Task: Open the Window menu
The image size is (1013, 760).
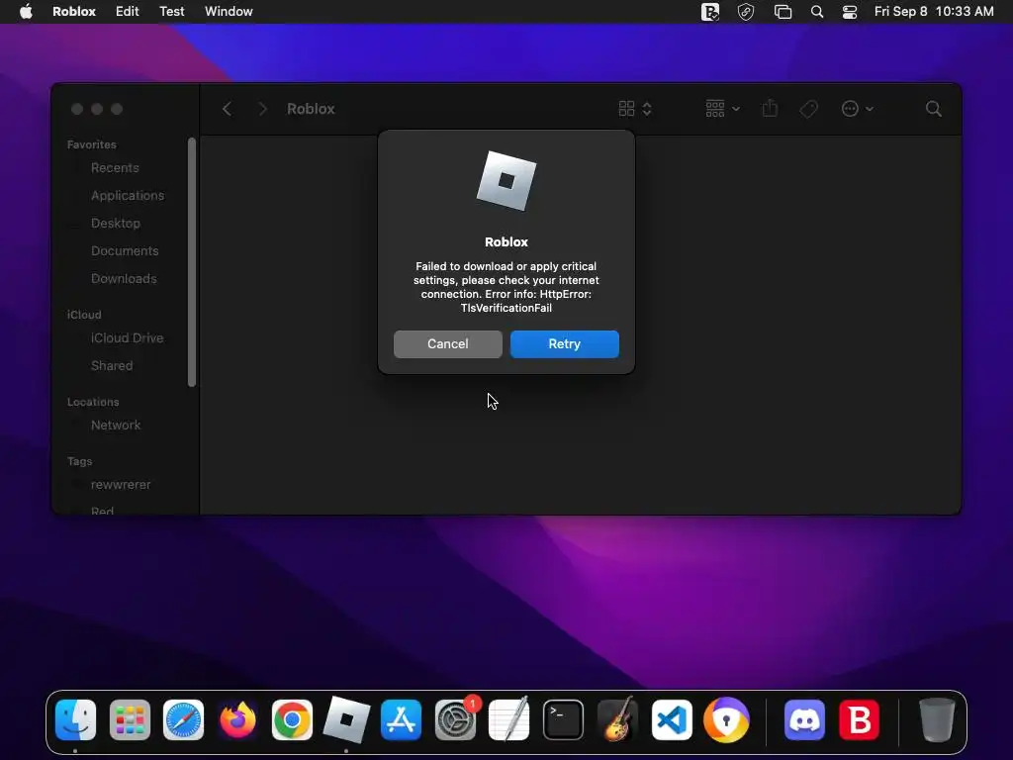Action: (x=229, y=12)
